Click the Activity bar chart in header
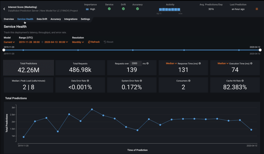Image resolution: width=264 pixels, height=154 pixels. [x=170, y=10]
